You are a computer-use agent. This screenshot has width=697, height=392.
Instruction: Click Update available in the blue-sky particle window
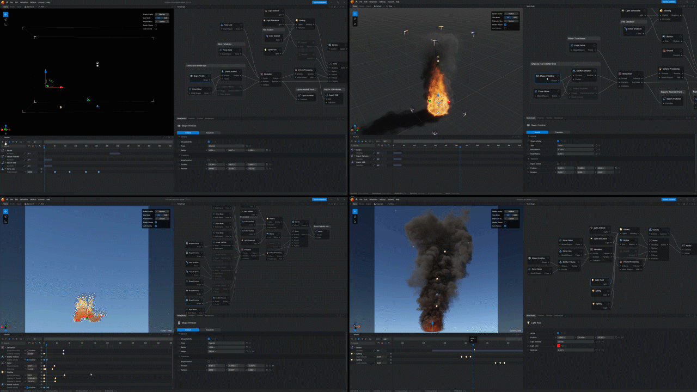click(x=320, y=199)
